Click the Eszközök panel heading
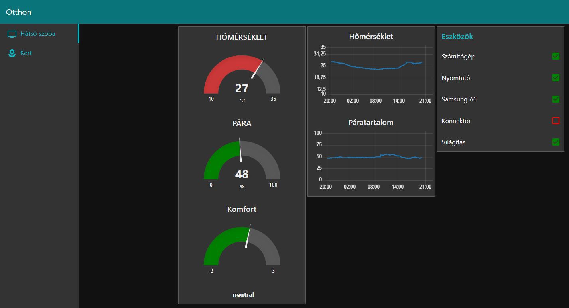Image resolution: width=569 pixels, height=308 pixels. [x=457, y=37]
